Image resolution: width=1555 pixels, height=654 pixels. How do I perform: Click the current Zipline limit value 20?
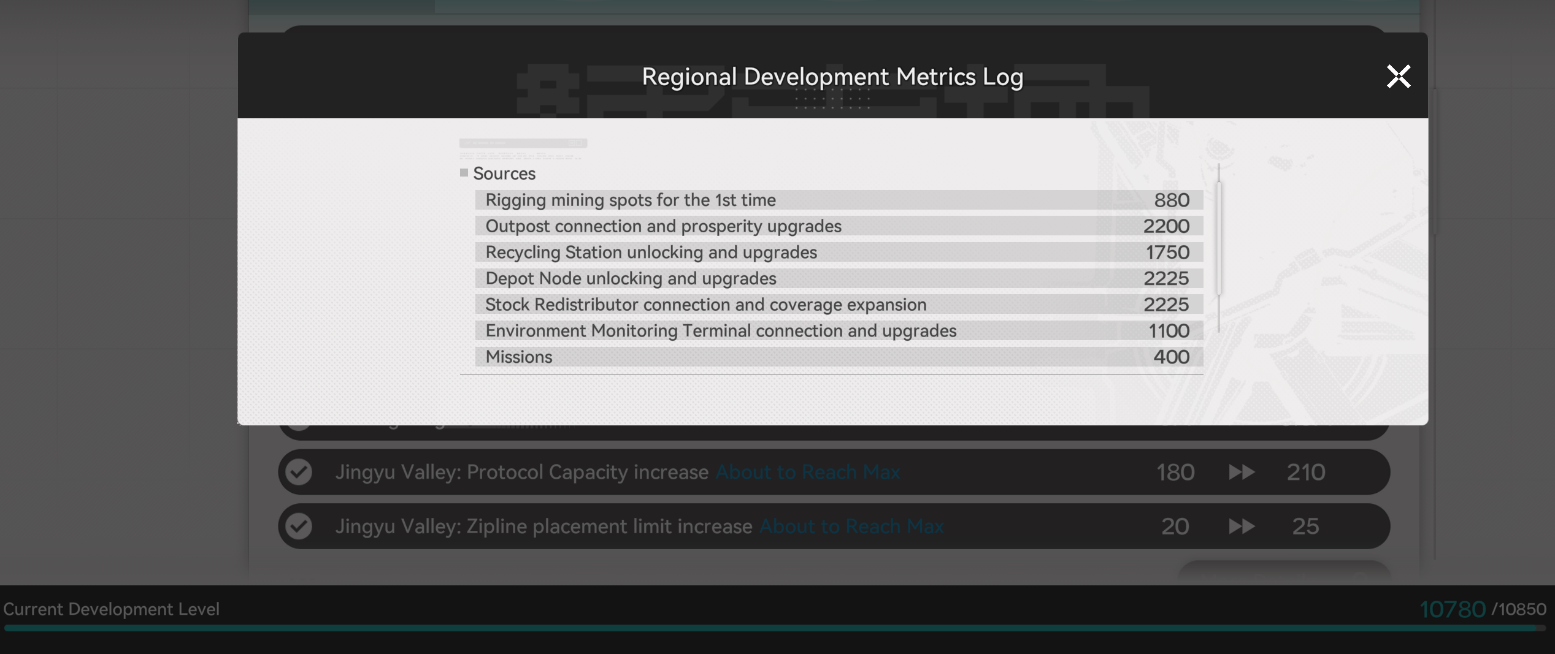coord(1175,526)
